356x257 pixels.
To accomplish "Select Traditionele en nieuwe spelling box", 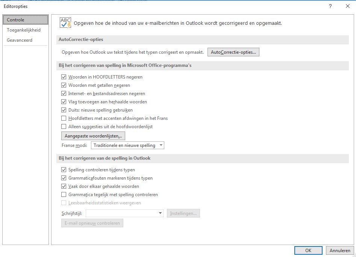I will click(x=127, y=145).
